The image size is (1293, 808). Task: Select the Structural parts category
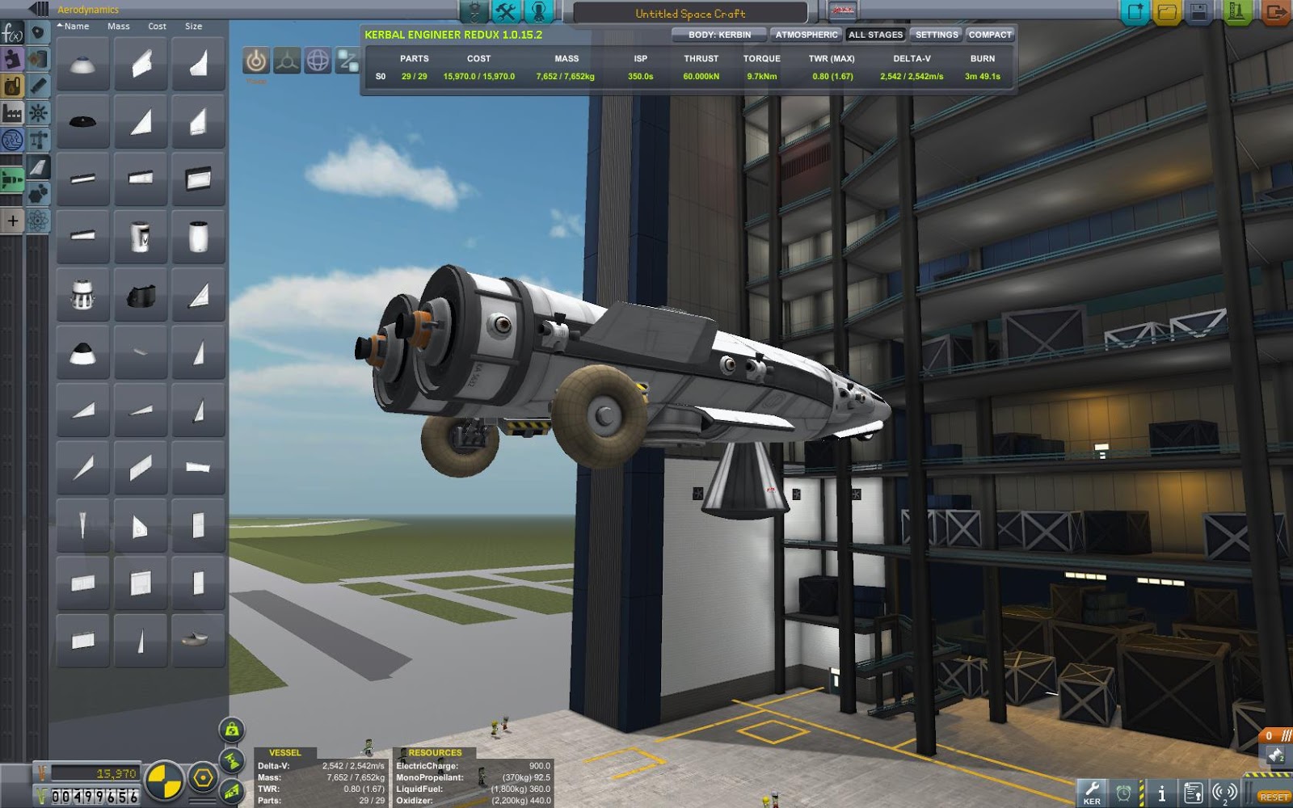pyautogui.click(x=38, y=139)
